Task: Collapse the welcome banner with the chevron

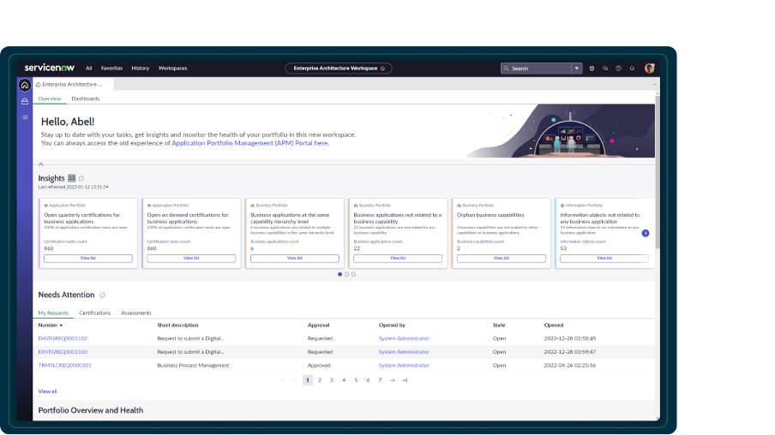Action: (41, 164)
